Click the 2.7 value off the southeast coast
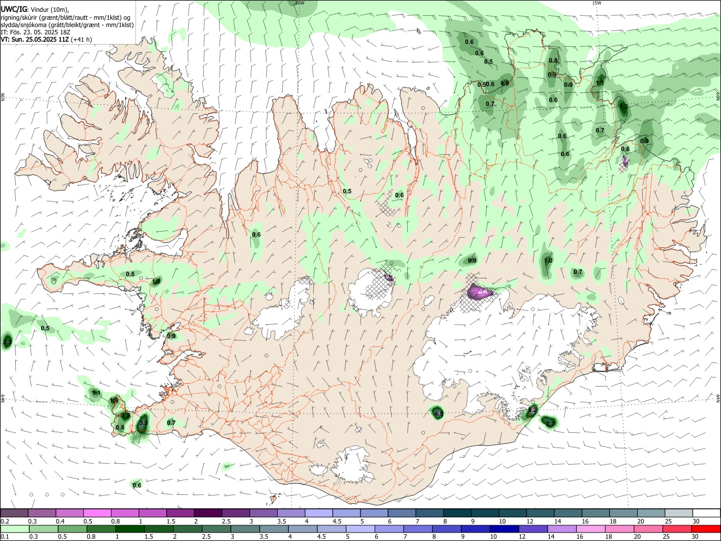Image resolution: width=721 pixels, height=541 pixels. click(x=550, y=423)
